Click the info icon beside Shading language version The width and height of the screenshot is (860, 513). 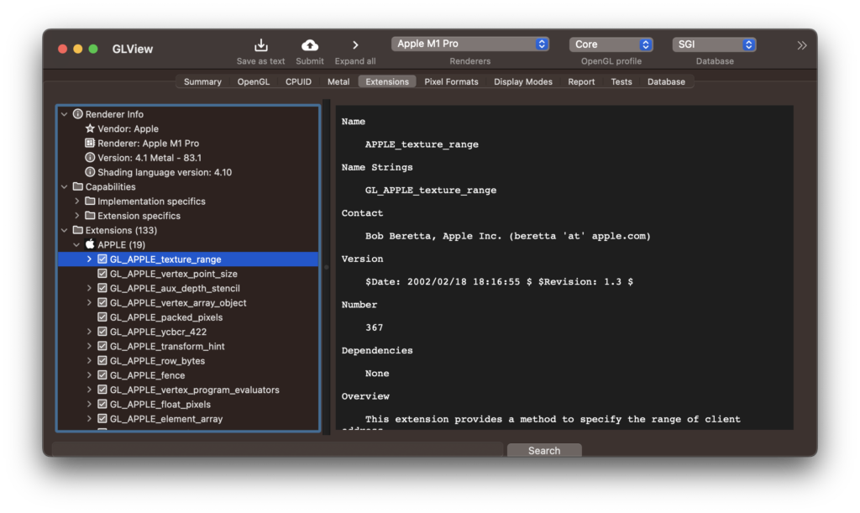pos(90,172)
